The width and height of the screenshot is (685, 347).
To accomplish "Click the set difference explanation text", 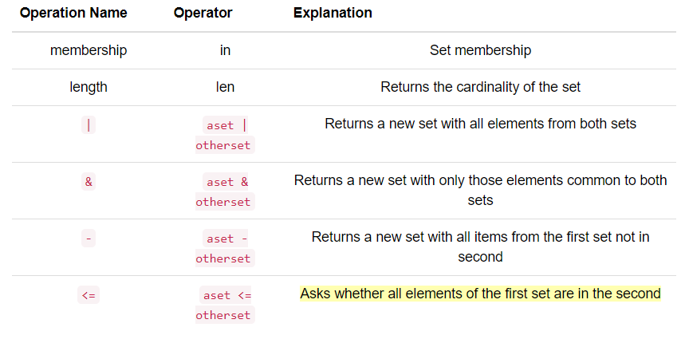I will [480, 246].
